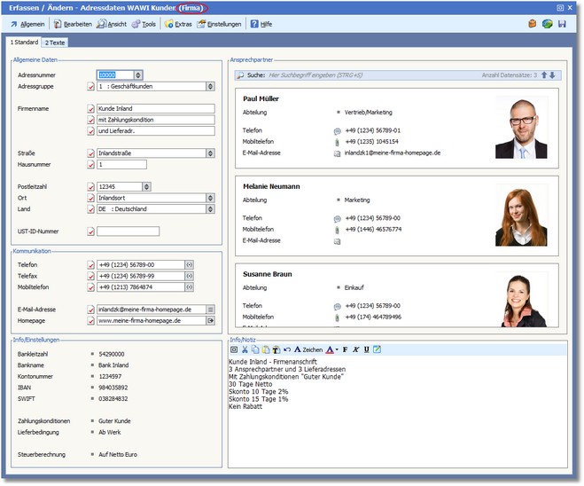The height and width of the screenshot is (486, 584).
Task: Click the phone icon for Melanie Neumann's Telefon
Action: tap(337, 218)
